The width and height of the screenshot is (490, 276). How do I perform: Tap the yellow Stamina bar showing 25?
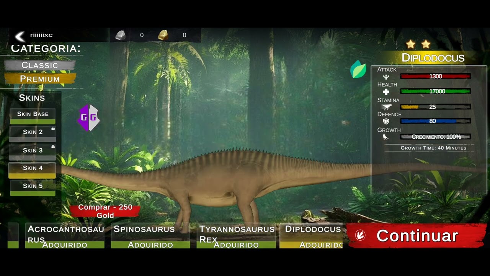tap(436, 107)
